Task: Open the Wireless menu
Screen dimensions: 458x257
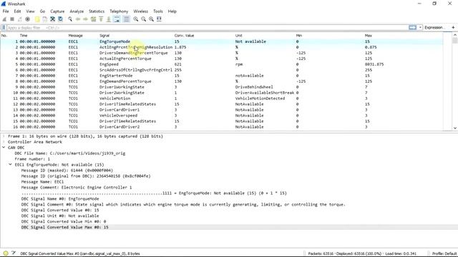Action: click(x=141, y=11)
